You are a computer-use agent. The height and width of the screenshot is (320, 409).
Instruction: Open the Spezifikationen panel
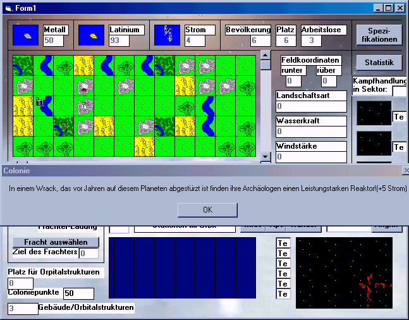[379, 35]
